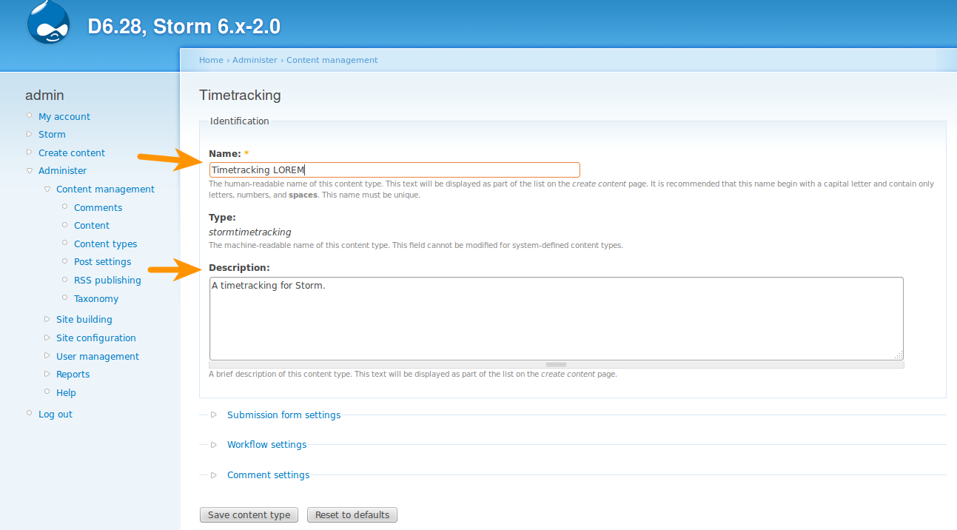957x530 pixels.
Task: Click the Timetracking page heading
Action: point(240,95)
